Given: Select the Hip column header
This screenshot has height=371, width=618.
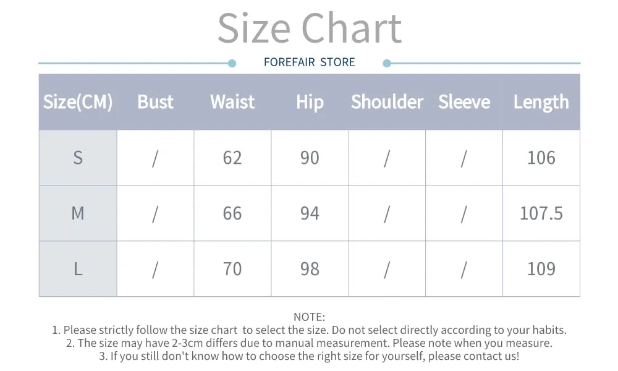Looking at the screenshot, I should pos(310,103).
